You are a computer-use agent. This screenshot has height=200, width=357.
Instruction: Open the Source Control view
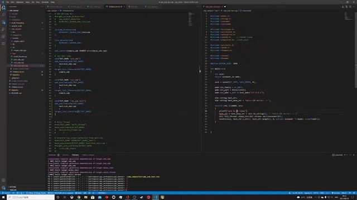pyautogui.click(x=3, y=22)
